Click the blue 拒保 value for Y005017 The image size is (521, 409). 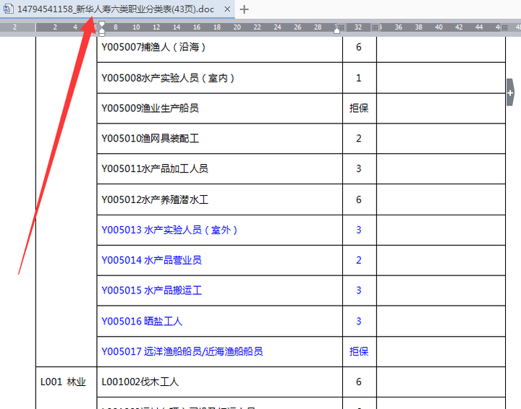coord(359,351)
